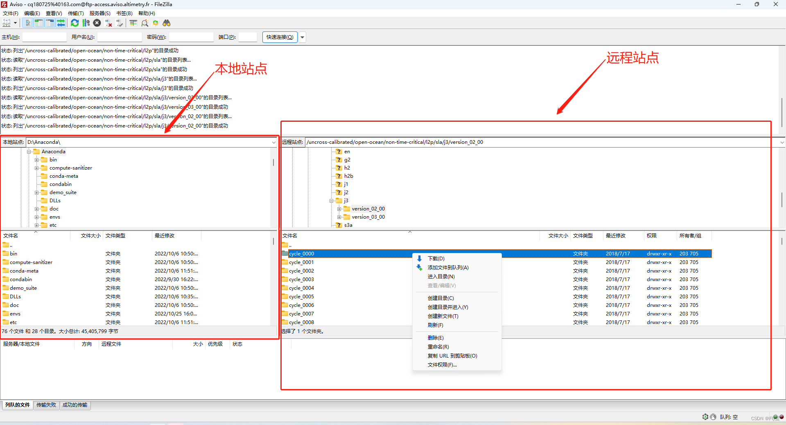This screenshot has height=425, width=786.
Task: Click the speed limit gauge icon
Action: (713, 417)
